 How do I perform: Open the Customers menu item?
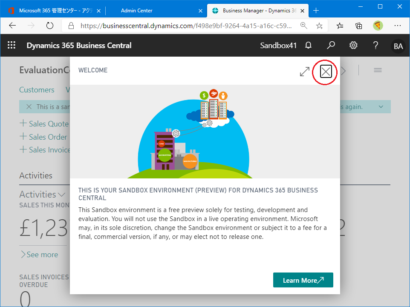coord(37,89)
